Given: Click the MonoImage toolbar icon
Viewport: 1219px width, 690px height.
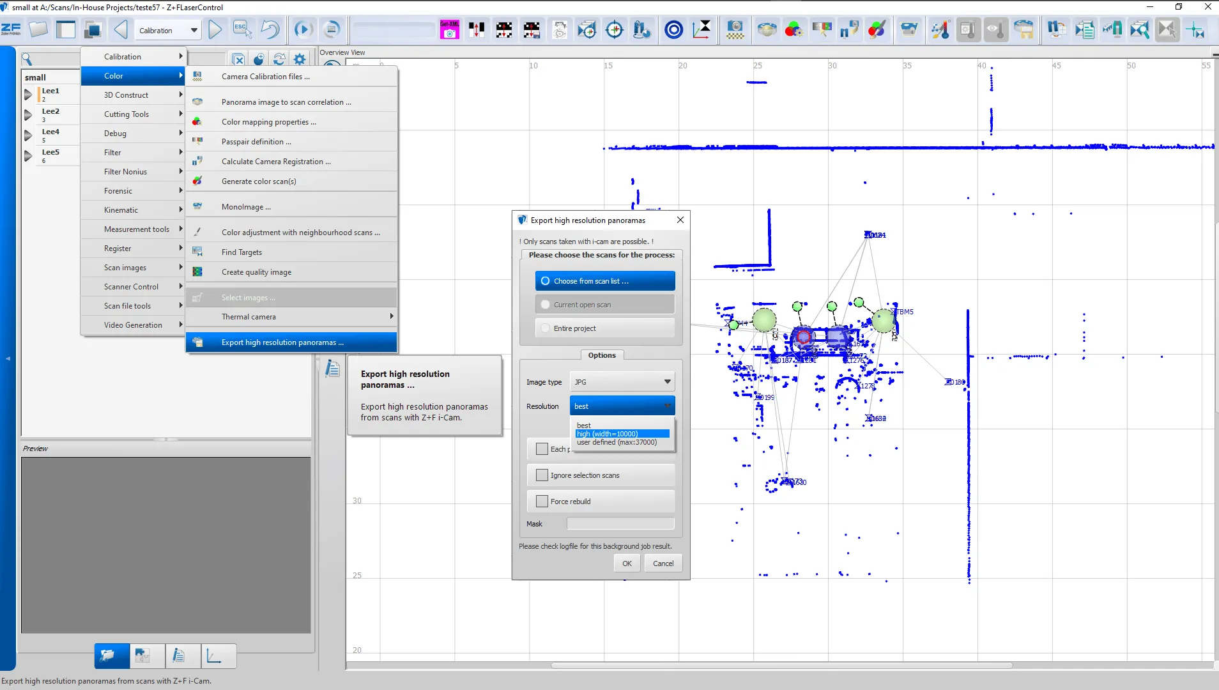Looking at the screenshot, I should [908, 29].
